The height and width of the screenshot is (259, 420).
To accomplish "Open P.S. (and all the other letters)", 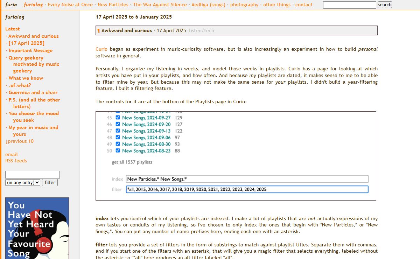I will (34, 103).
